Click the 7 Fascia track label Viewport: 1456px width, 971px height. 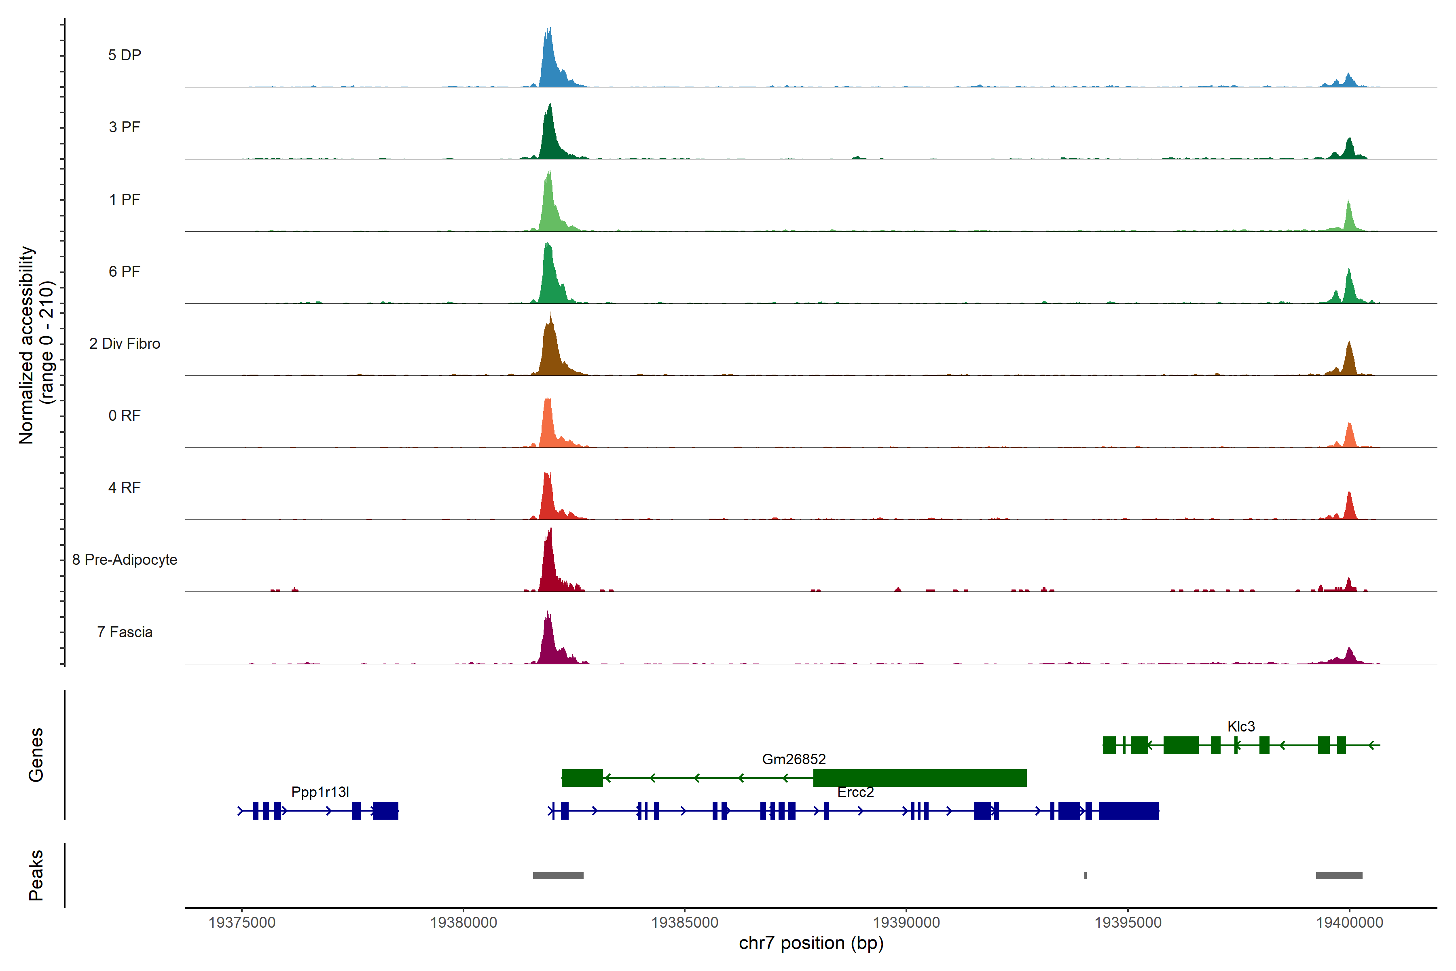125,632
